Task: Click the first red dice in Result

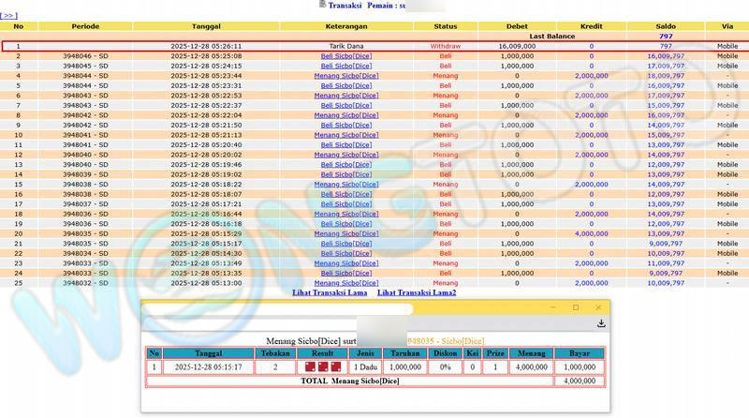Action: (311, 367)
